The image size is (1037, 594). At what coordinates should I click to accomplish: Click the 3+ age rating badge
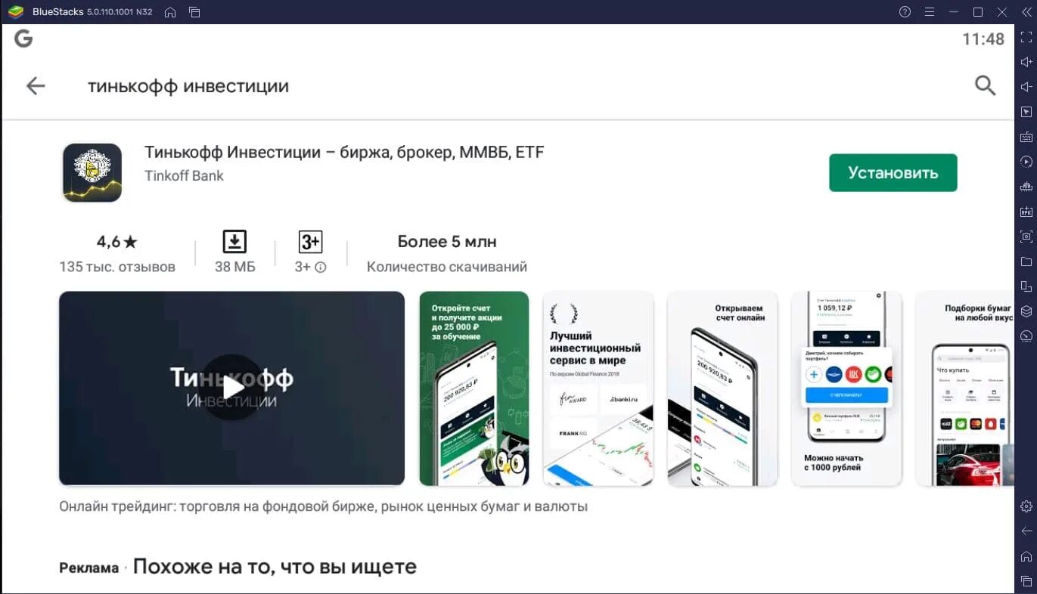tap(311, 242)
